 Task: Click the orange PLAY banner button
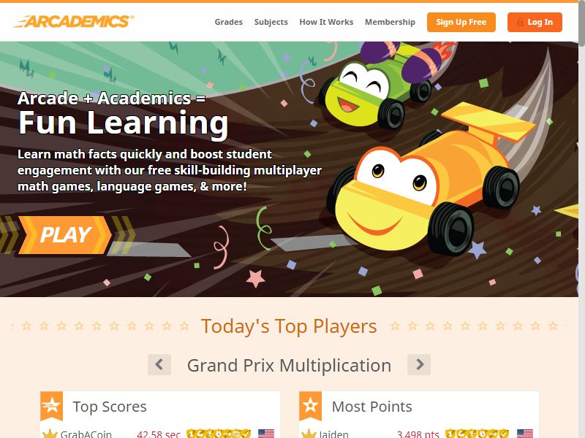click(x=65, y=235)
